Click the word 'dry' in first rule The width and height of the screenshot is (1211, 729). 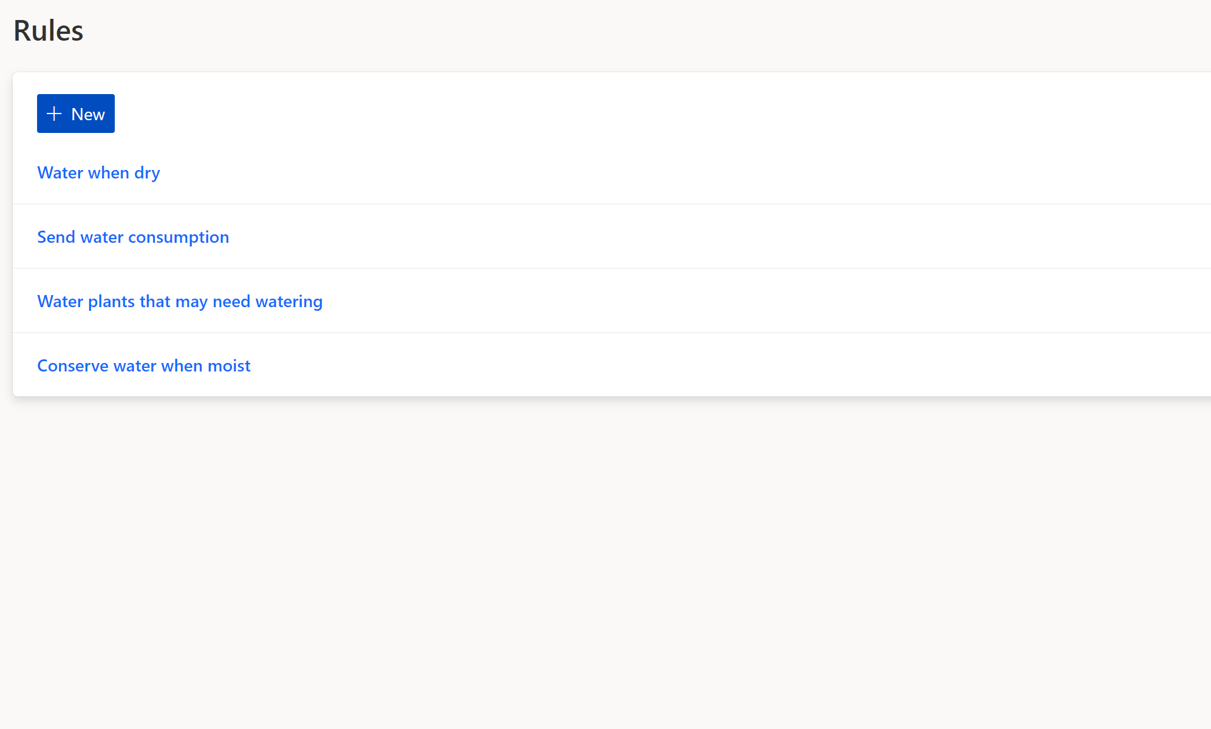[147, 174]
